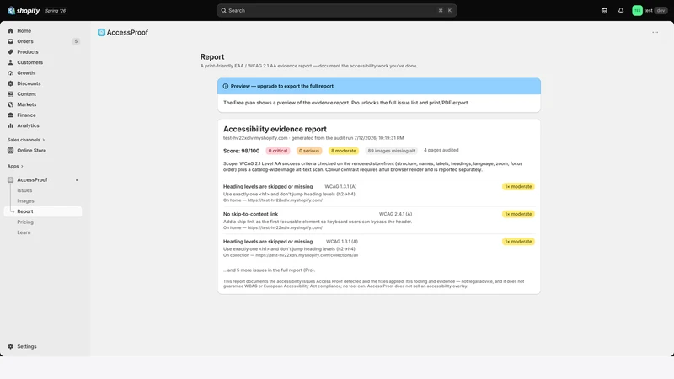Click the '0 critical' red badge
Image resolution: width=674 pixels, height=379 pixels.
tap(278, 151)
